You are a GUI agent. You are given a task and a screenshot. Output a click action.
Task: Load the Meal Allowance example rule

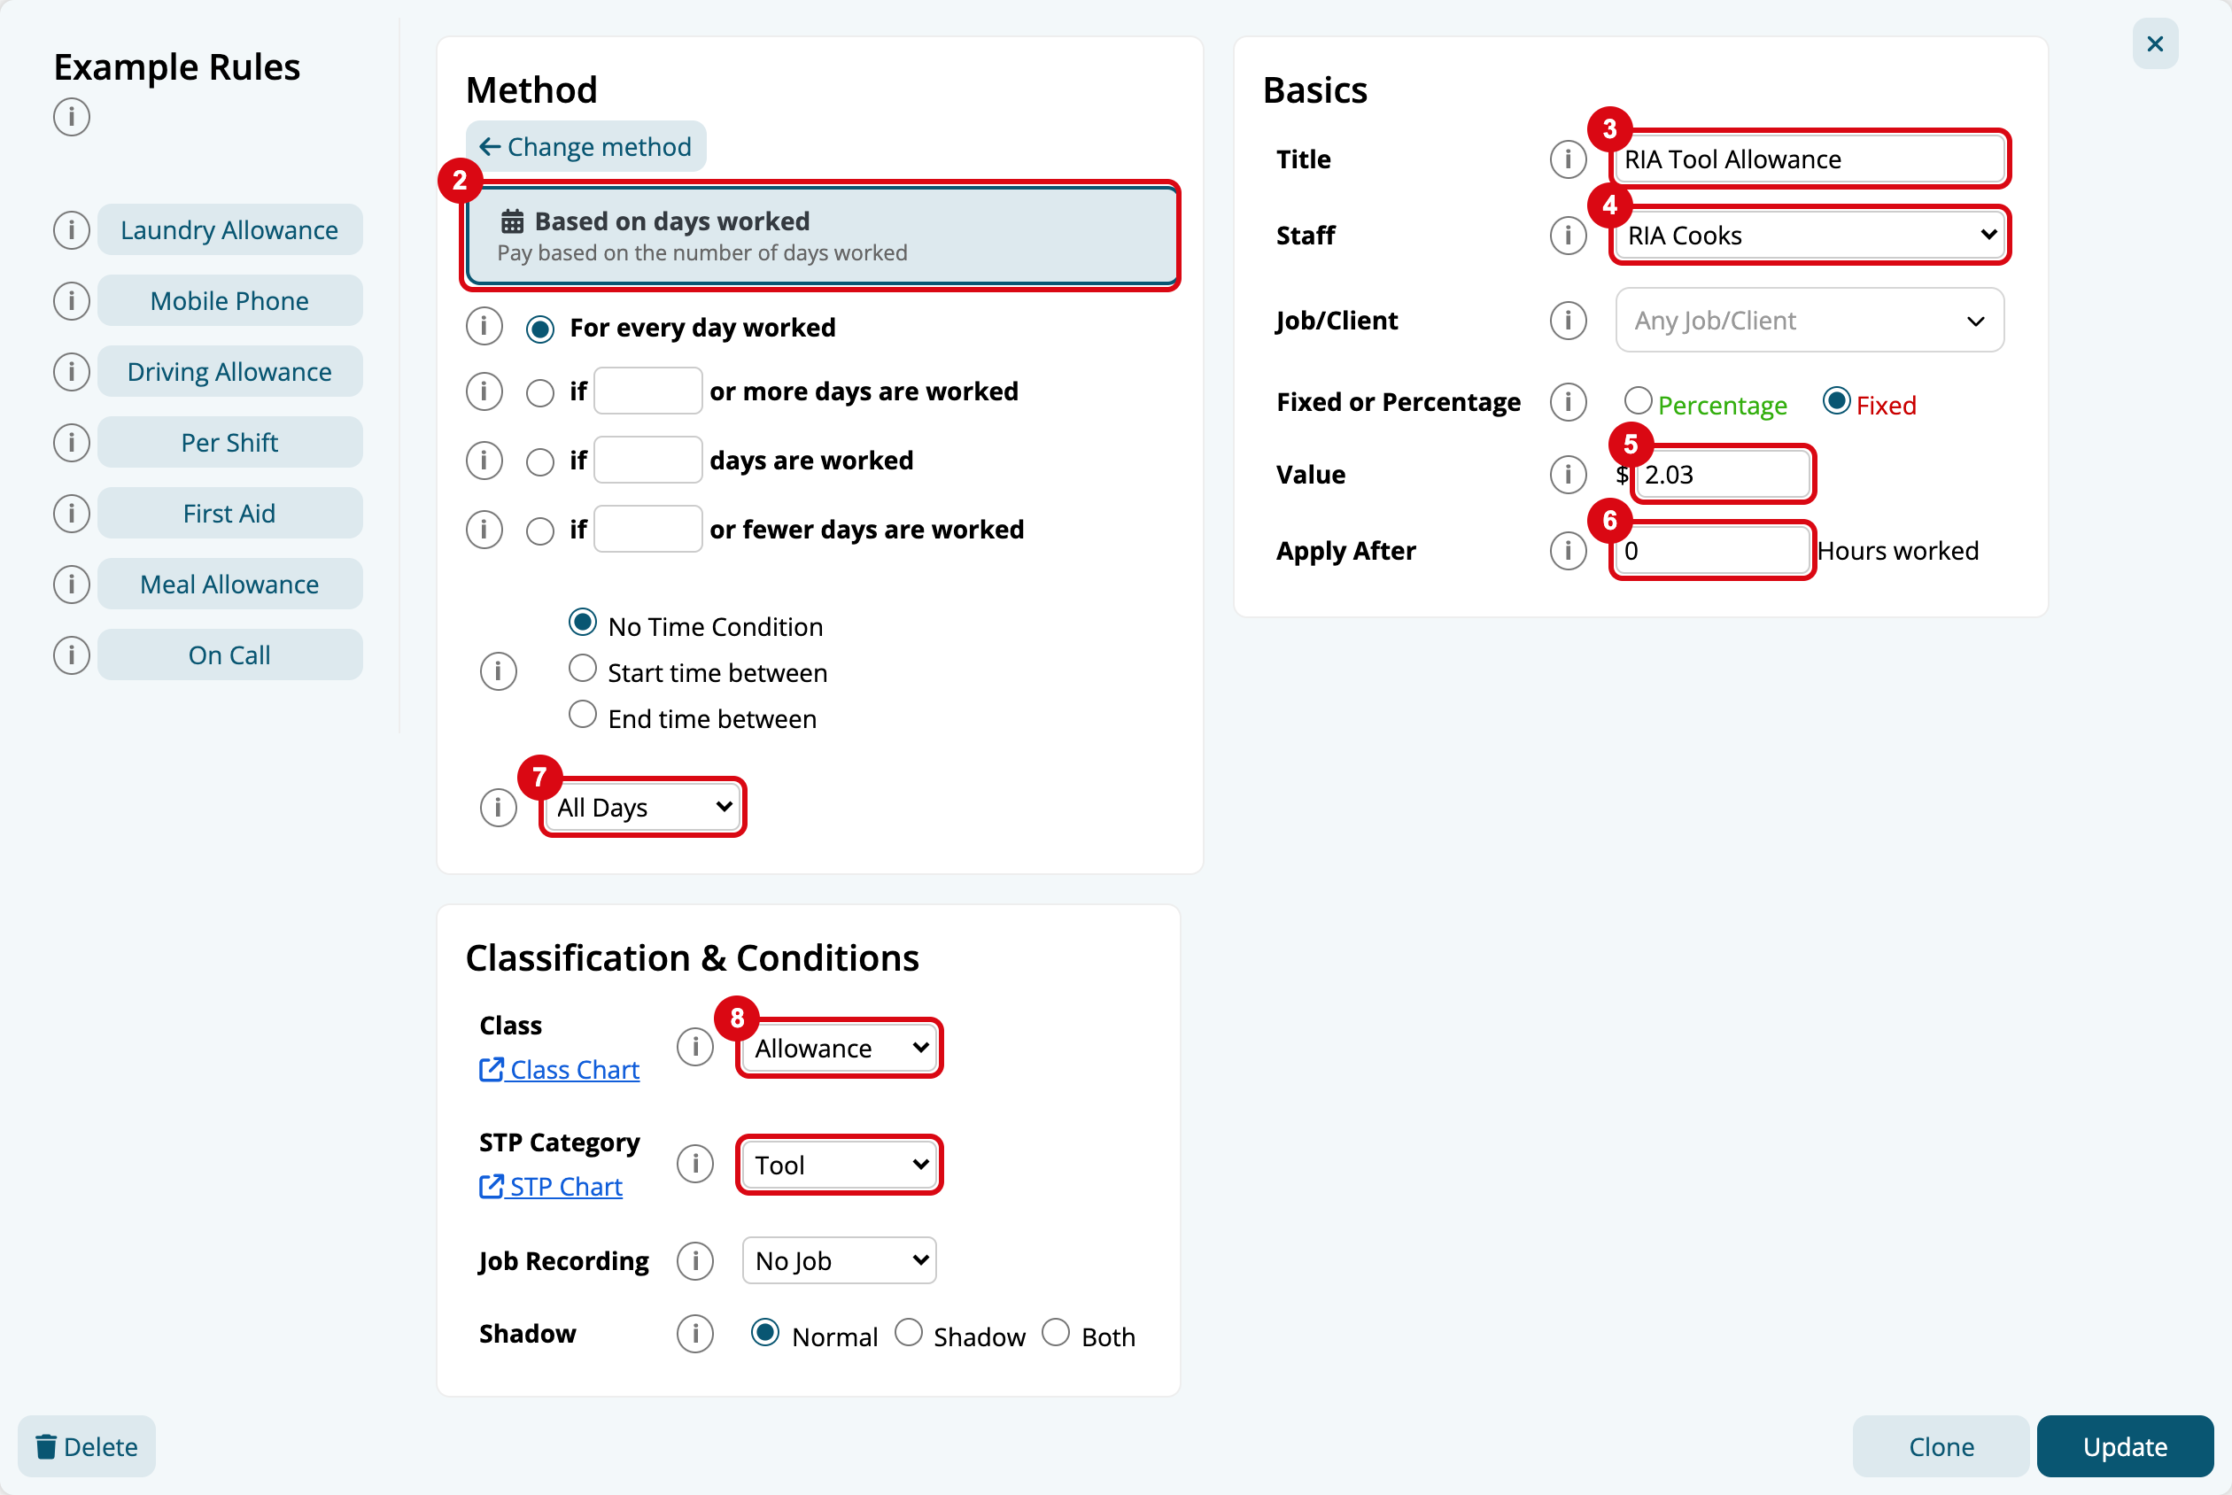pos(229,584)
